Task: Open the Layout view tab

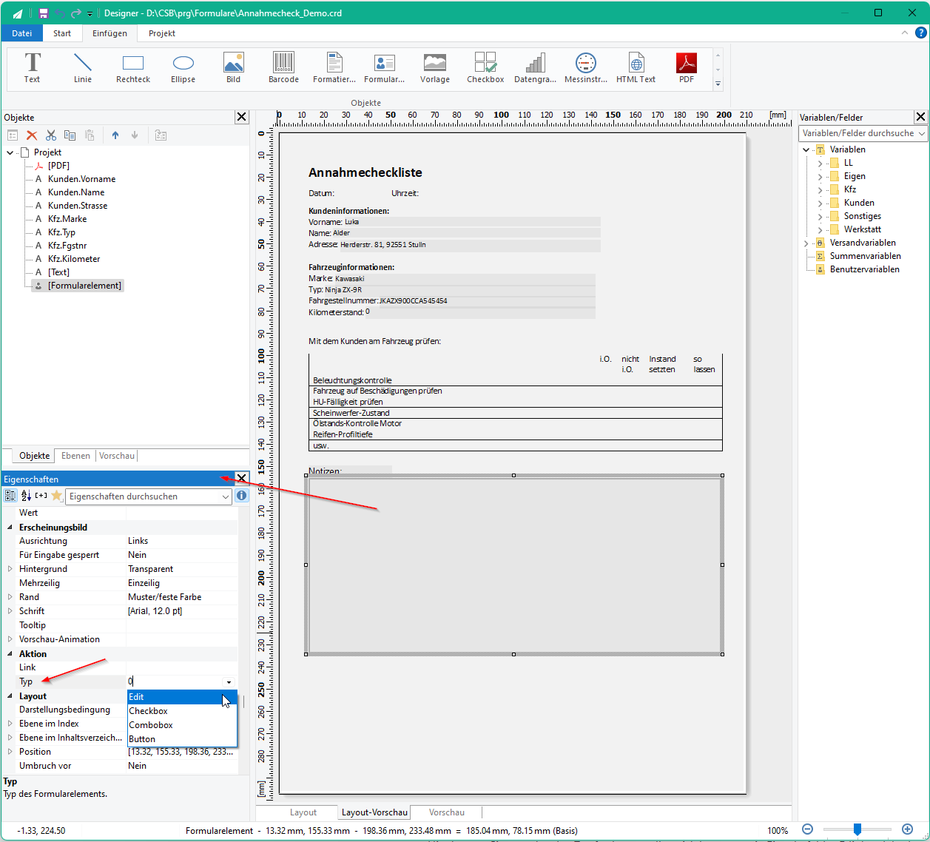Action: (x=303, y=812)
